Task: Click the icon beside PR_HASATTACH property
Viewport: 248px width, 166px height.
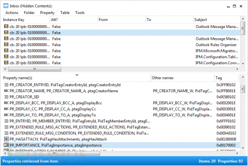Action: point(6,139)
